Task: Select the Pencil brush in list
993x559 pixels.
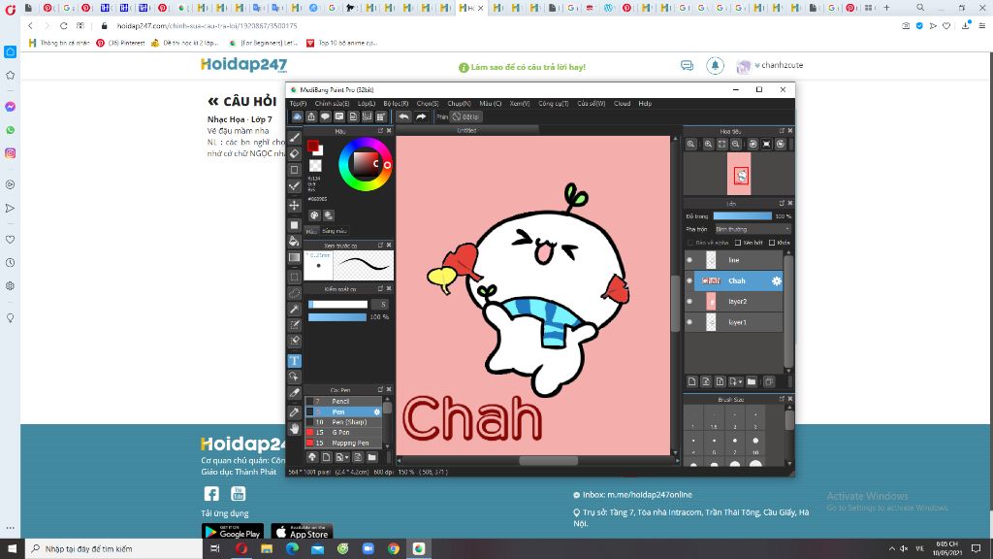Action: (343, 401)
